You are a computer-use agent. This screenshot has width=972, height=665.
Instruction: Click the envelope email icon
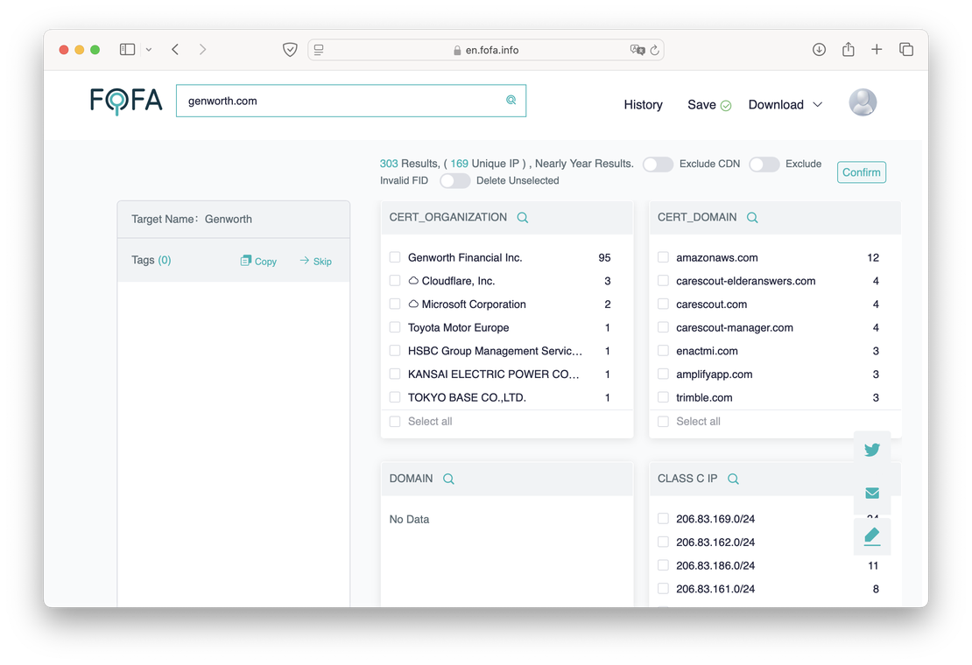point(872,493)
